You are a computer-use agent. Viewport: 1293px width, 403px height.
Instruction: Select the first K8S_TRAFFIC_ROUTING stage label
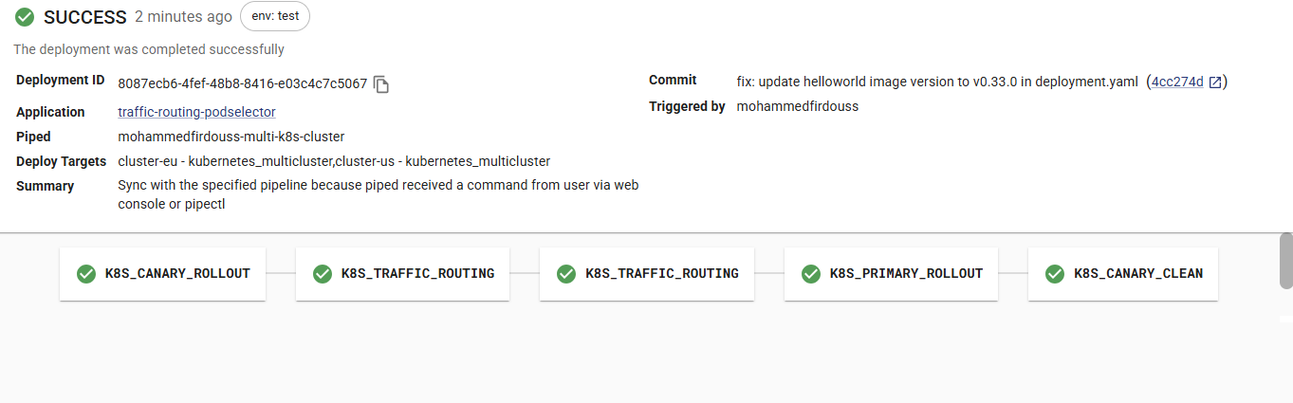(x=417, y=274)
